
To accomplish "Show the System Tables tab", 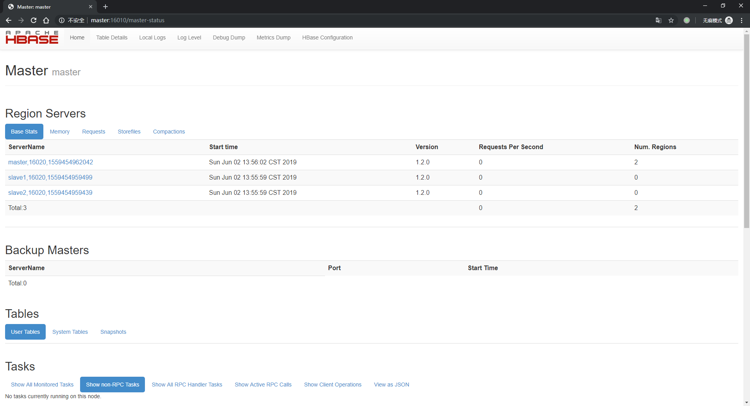I will click(x=70, y=332).
